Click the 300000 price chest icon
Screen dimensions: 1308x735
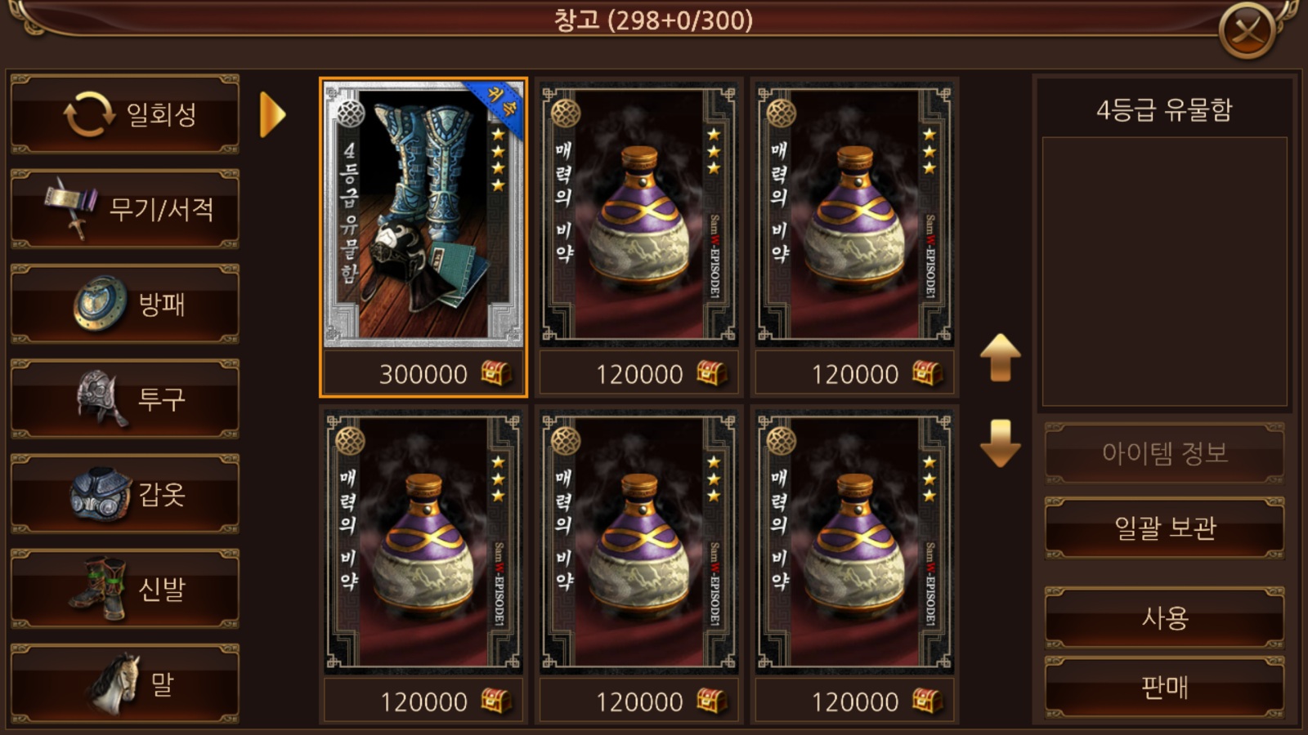point(496,373)
